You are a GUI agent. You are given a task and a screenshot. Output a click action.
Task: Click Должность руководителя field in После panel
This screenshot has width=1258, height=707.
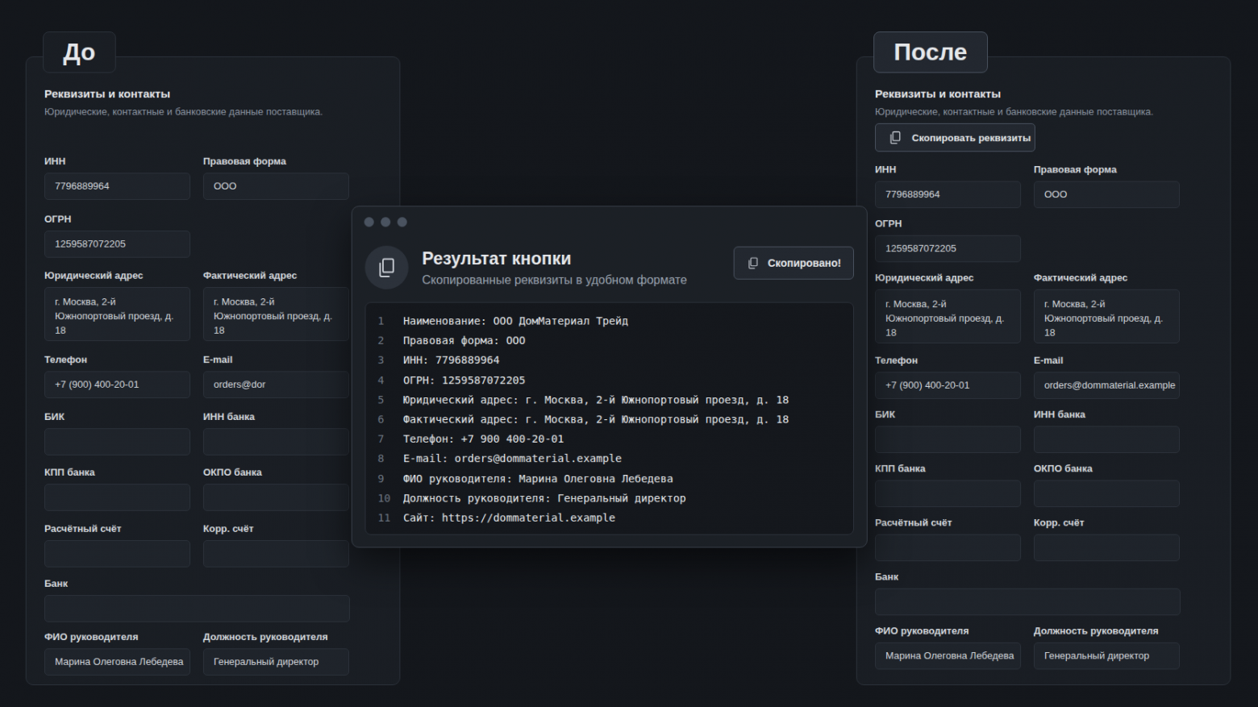point(1106,655)
